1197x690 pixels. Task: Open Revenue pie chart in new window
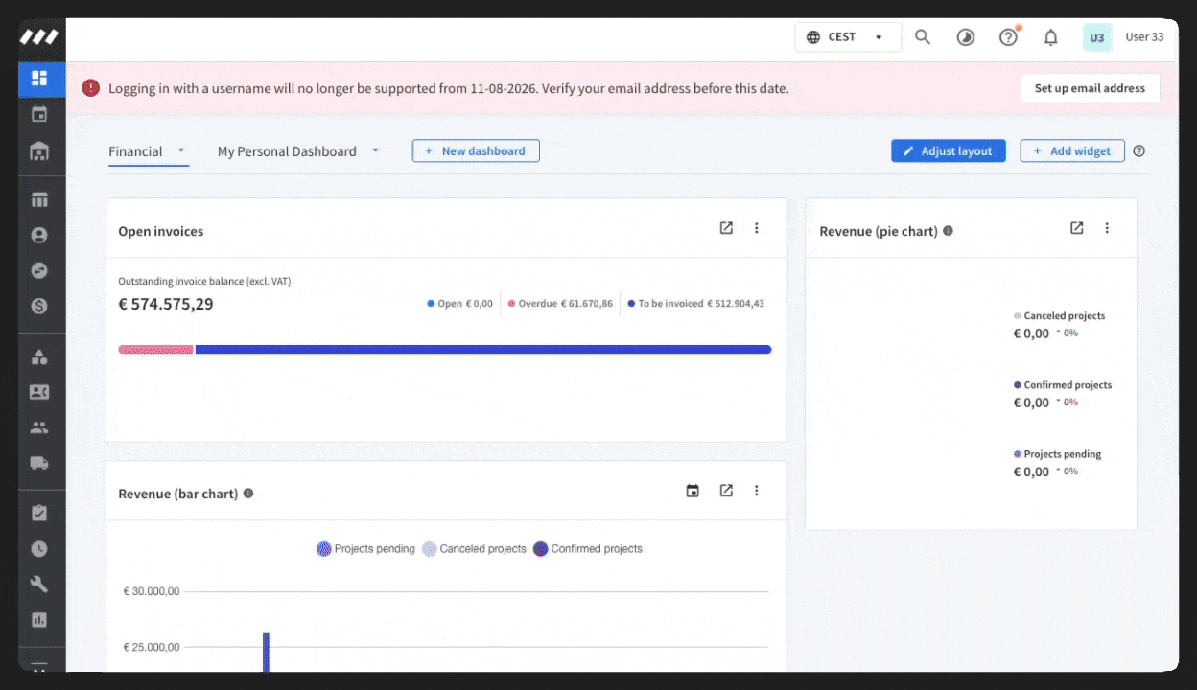tap(1077, 228)
